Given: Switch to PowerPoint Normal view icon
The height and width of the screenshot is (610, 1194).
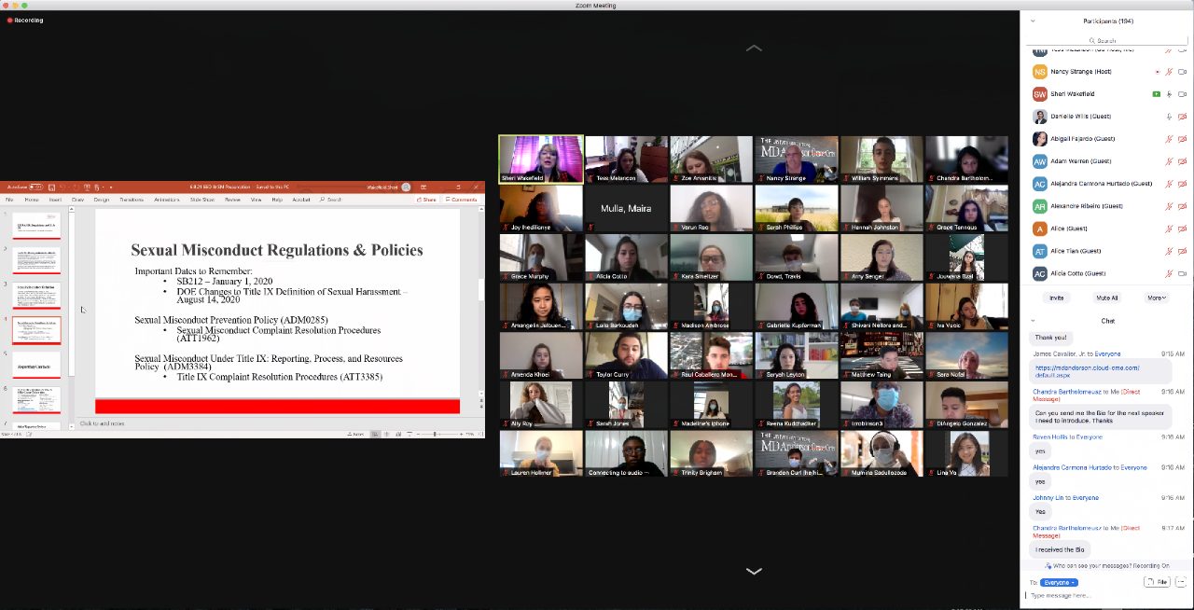Looking at the screenshot, I should click(375, 434).
